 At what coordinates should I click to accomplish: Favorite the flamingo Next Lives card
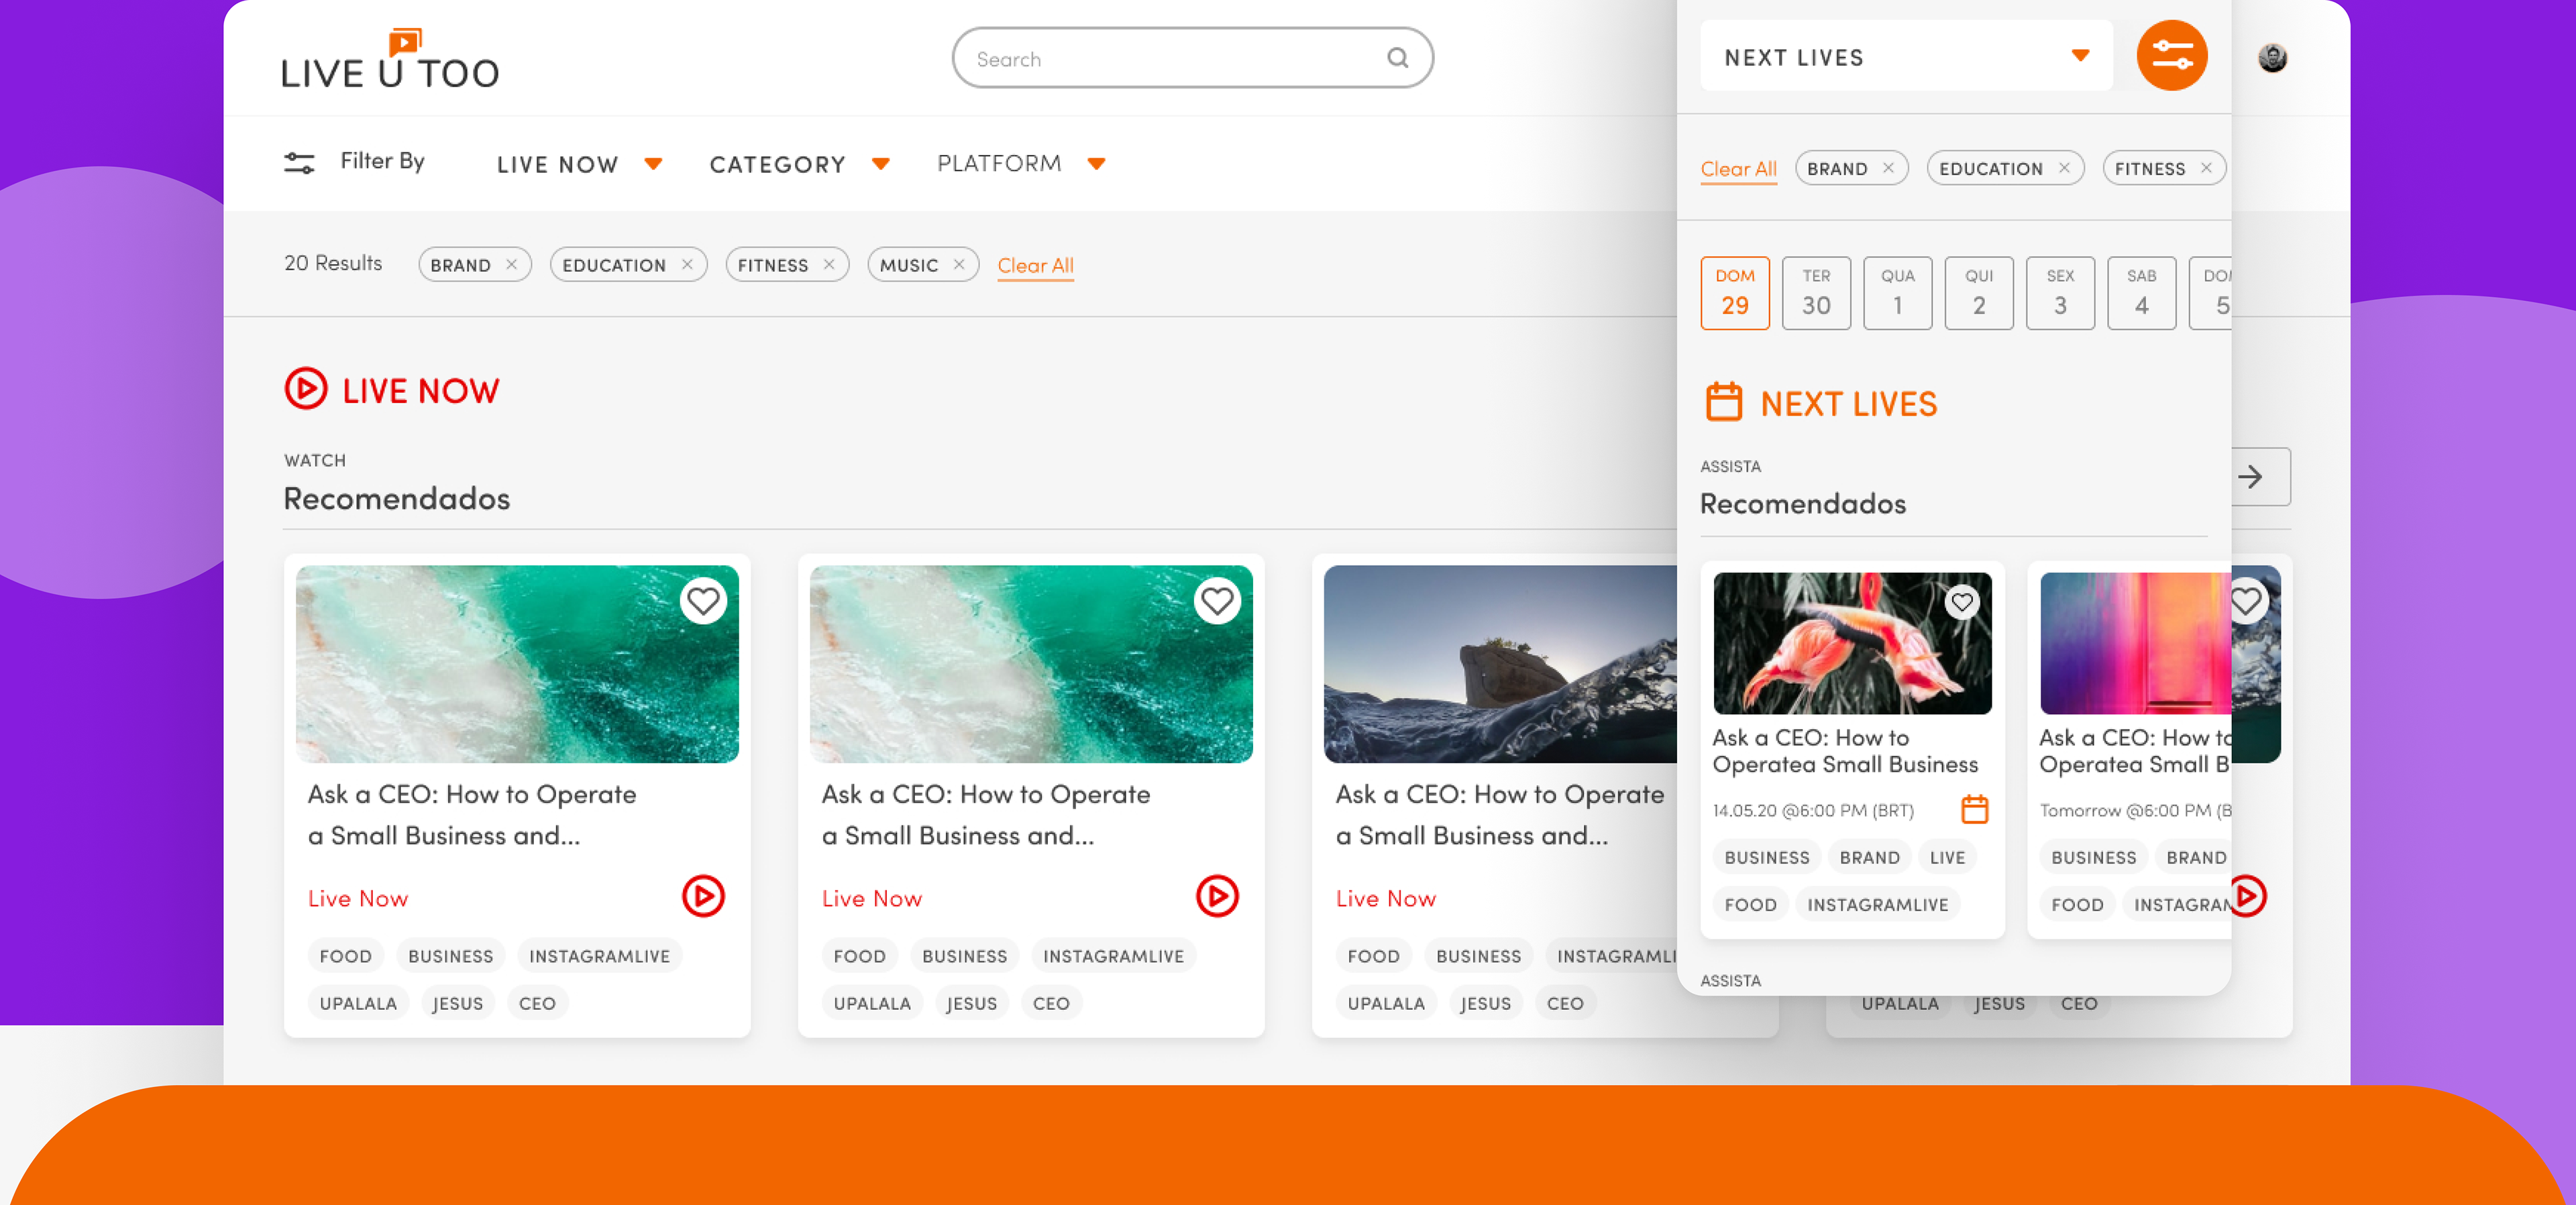(1962, 602)
